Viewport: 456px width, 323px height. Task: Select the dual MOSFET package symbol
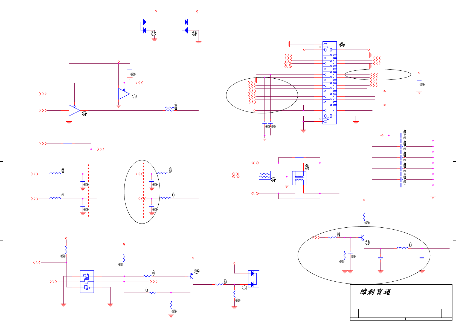(x=87, y=282)
